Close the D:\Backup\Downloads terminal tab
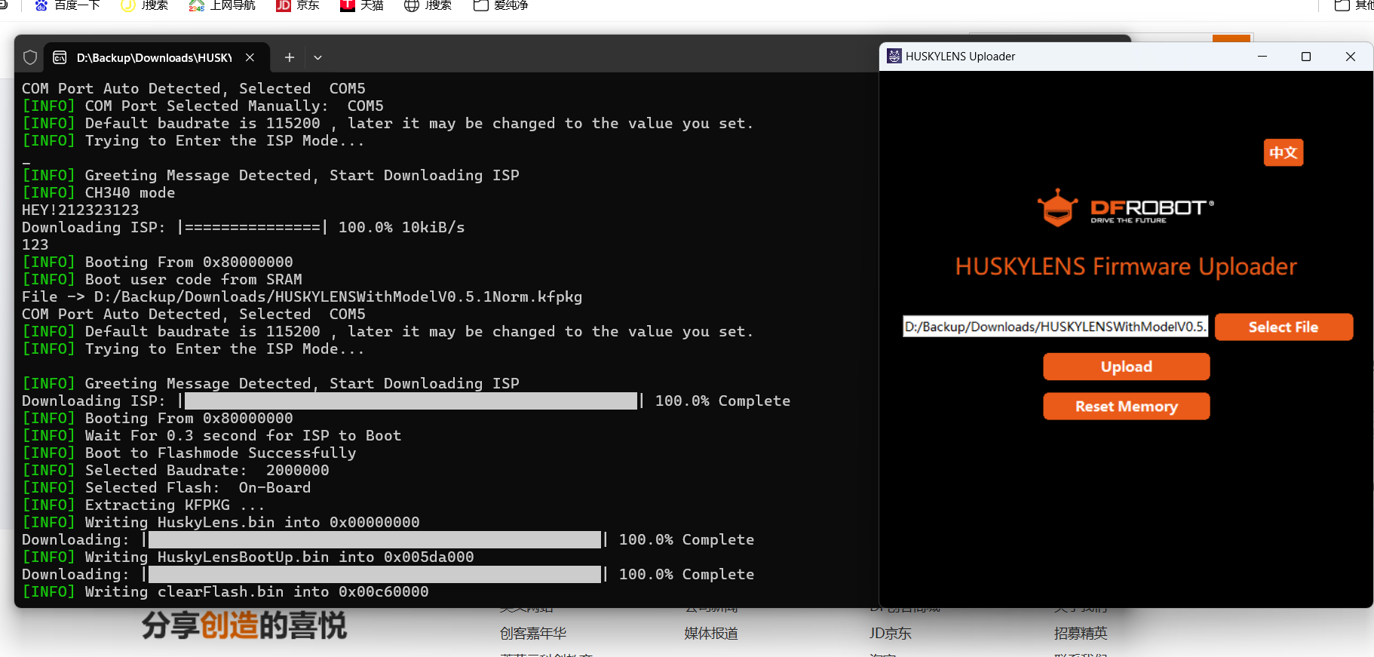1374x657 pixels. (x=250, y=57)
